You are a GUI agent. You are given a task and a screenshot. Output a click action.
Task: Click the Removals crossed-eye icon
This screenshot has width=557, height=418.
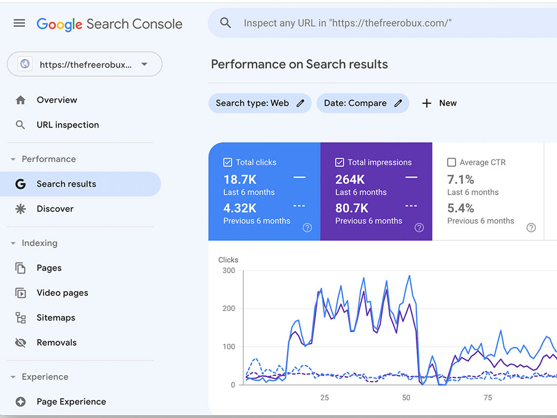click(21, 343)
